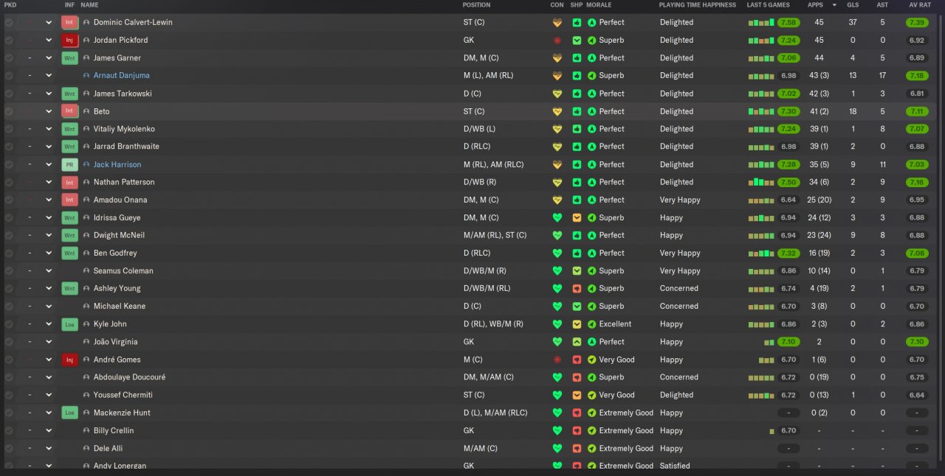Image resolution: width=945 pixels, height=476 pixels.
Task: Open the dropdown chevron for Dwight McNeil
Action: (x=49, y=235)
